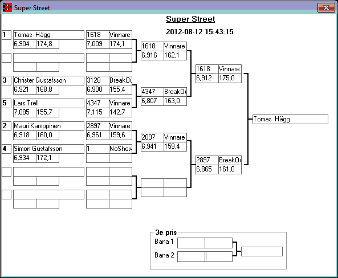
Task: Select the seed number 5 box
Action: (x=6, y=103)
